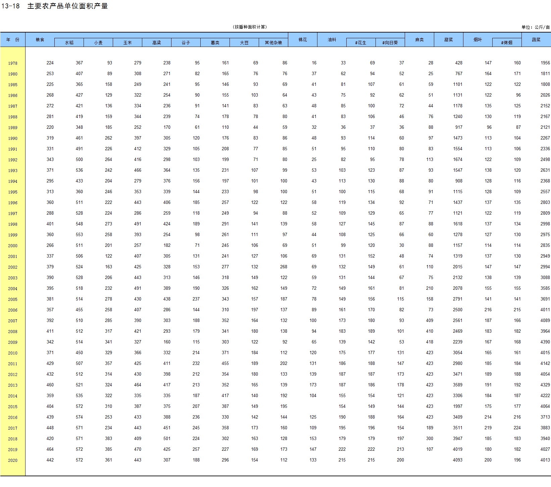Click 蔬菜 value 4390 in row 2009

pos(545,342)
